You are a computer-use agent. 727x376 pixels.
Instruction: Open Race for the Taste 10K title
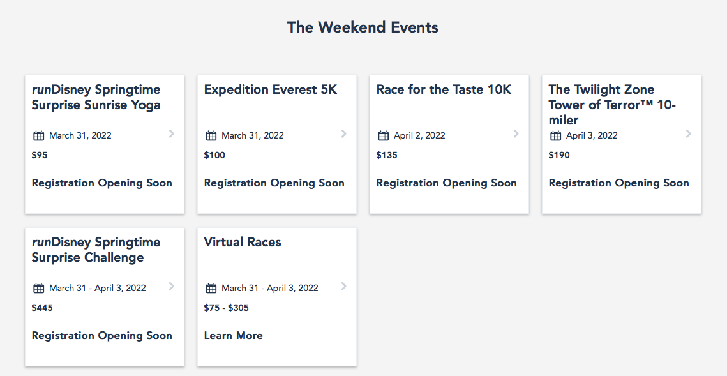(x=444, y=89)
